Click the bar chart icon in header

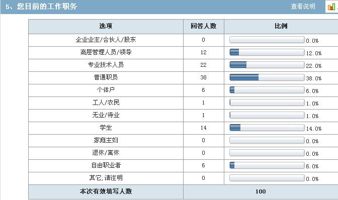tap(331, 7)
